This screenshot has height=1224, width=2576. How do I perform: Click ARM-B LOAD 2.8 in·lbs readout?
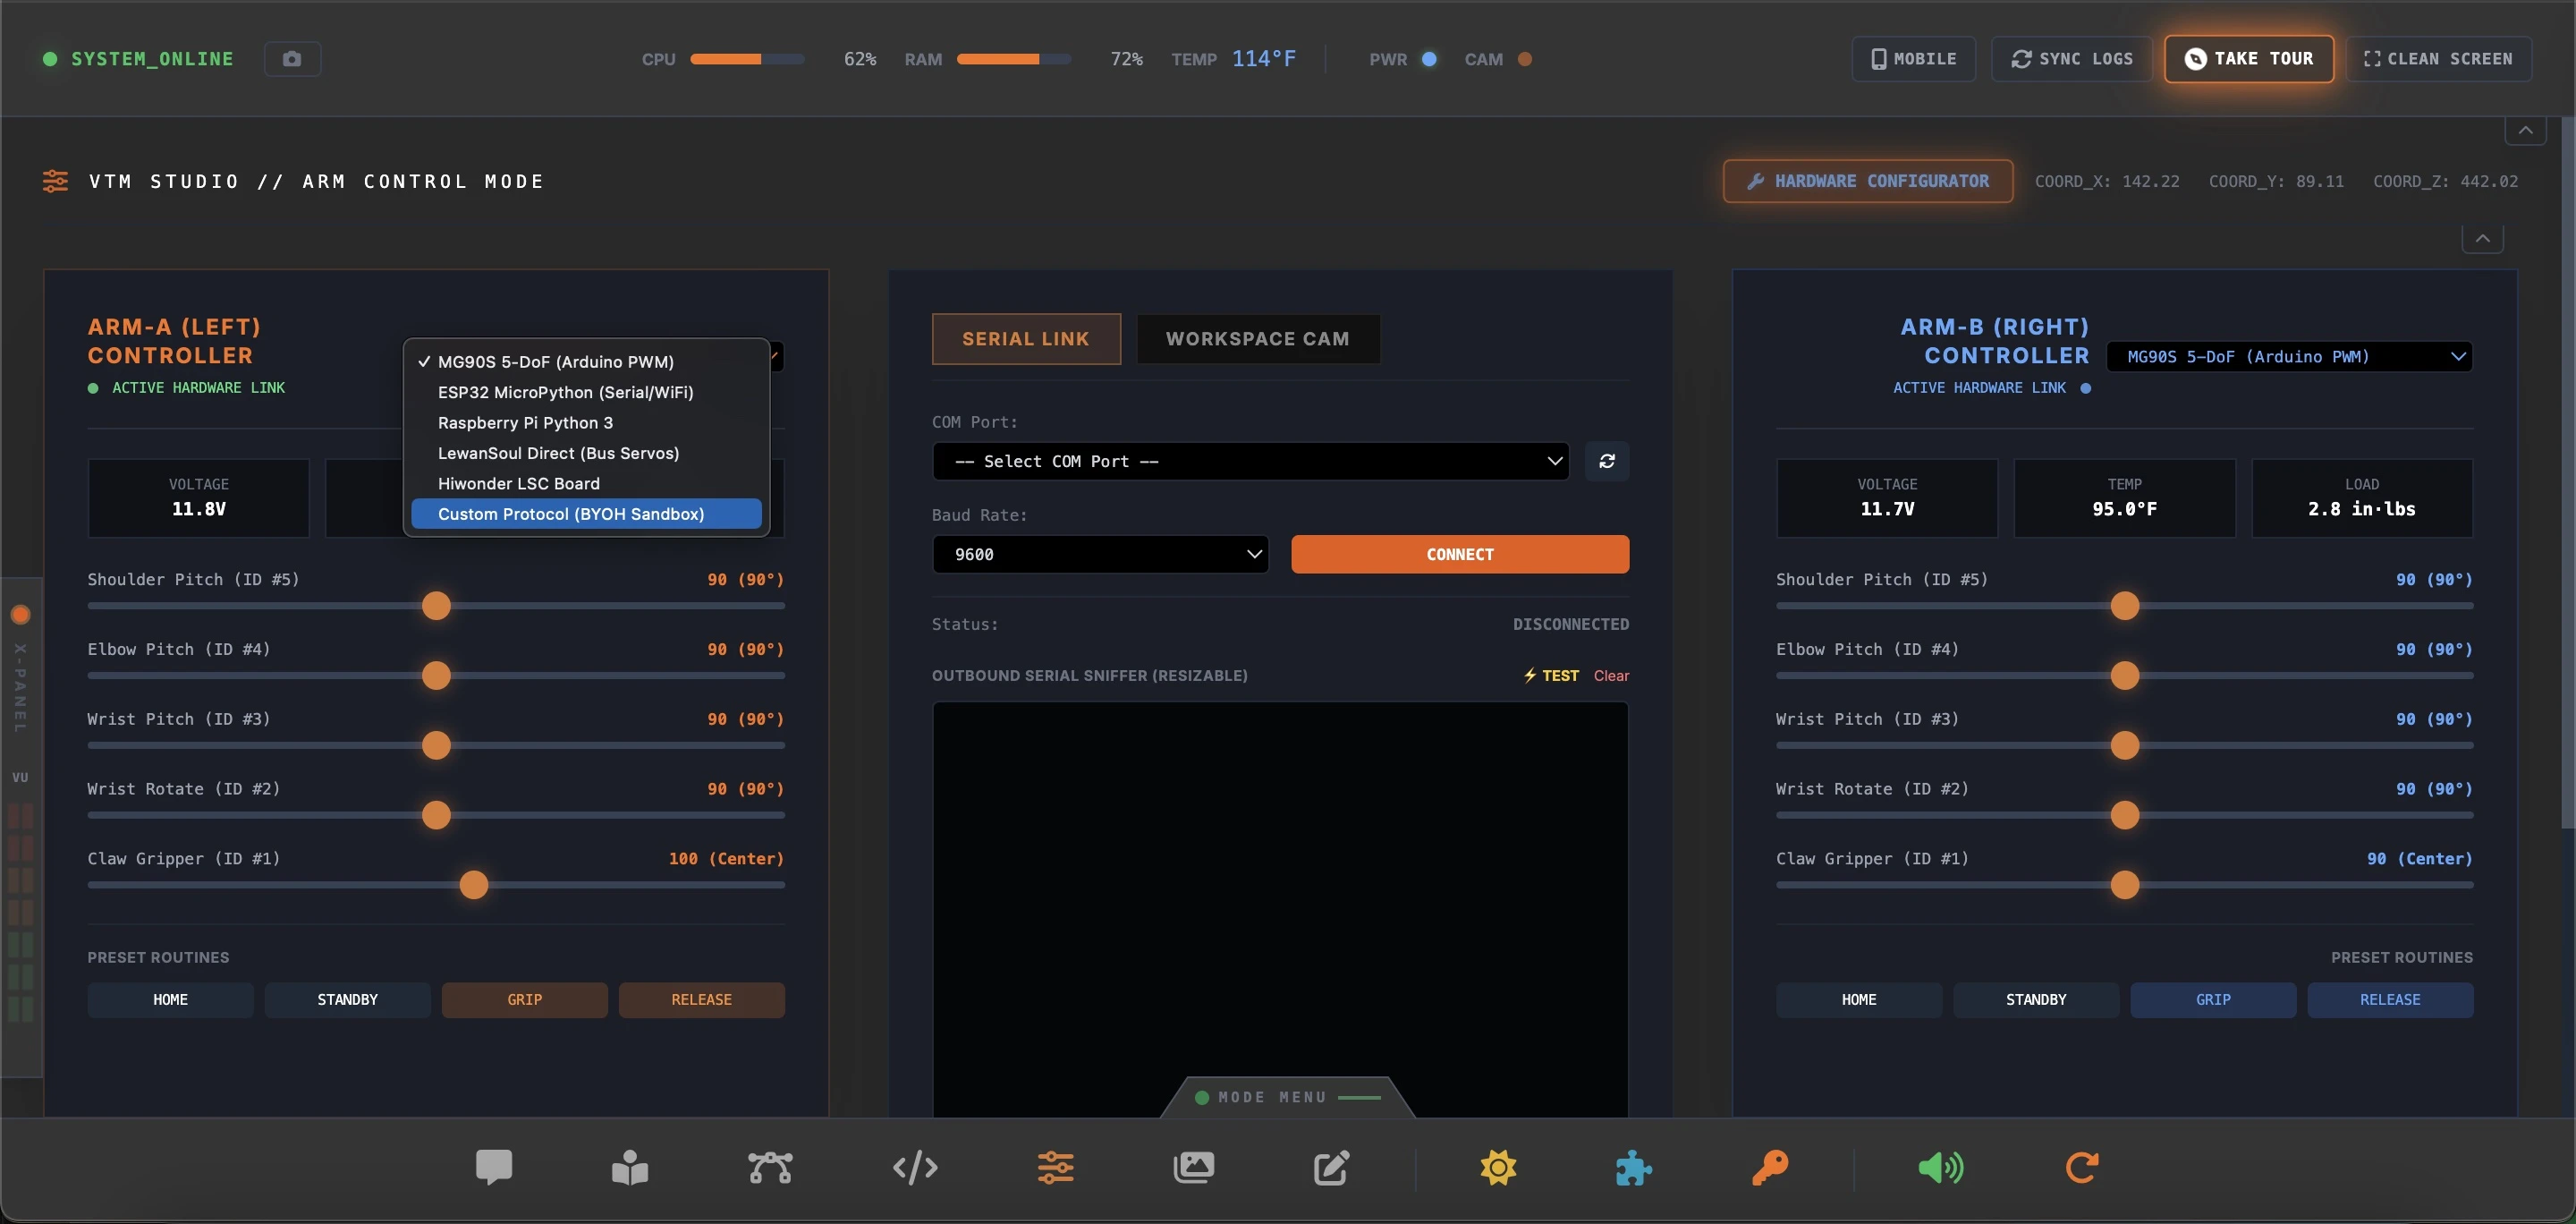(2362, 498)
